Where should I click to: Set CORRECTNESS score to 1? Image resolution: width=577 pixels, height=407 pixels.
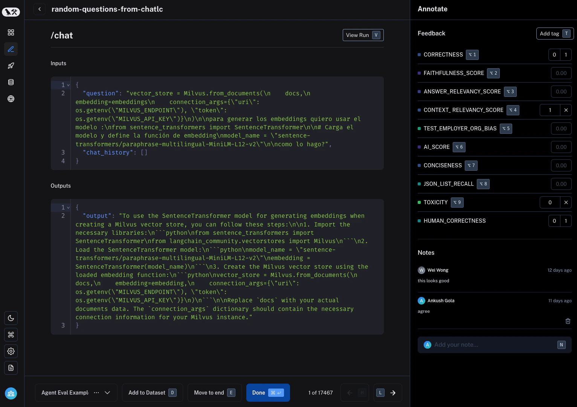pos(566,55)
